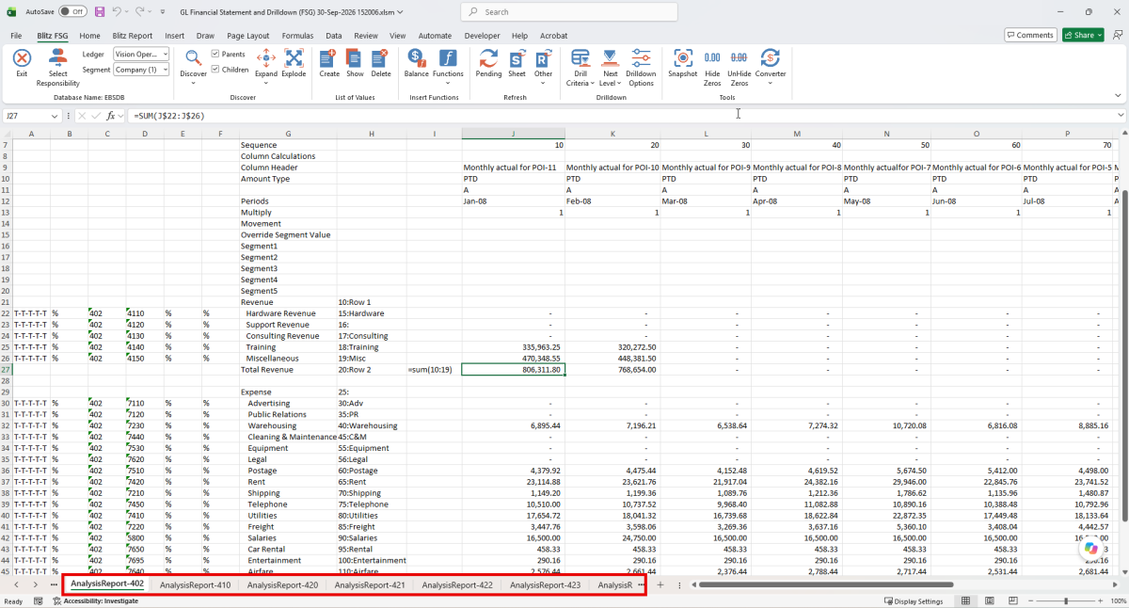Image resolution: width=1129 pixels, height=608 pixels.
Task: Open AnalysisReport-410 sheet tab
Action: [195, 584]
